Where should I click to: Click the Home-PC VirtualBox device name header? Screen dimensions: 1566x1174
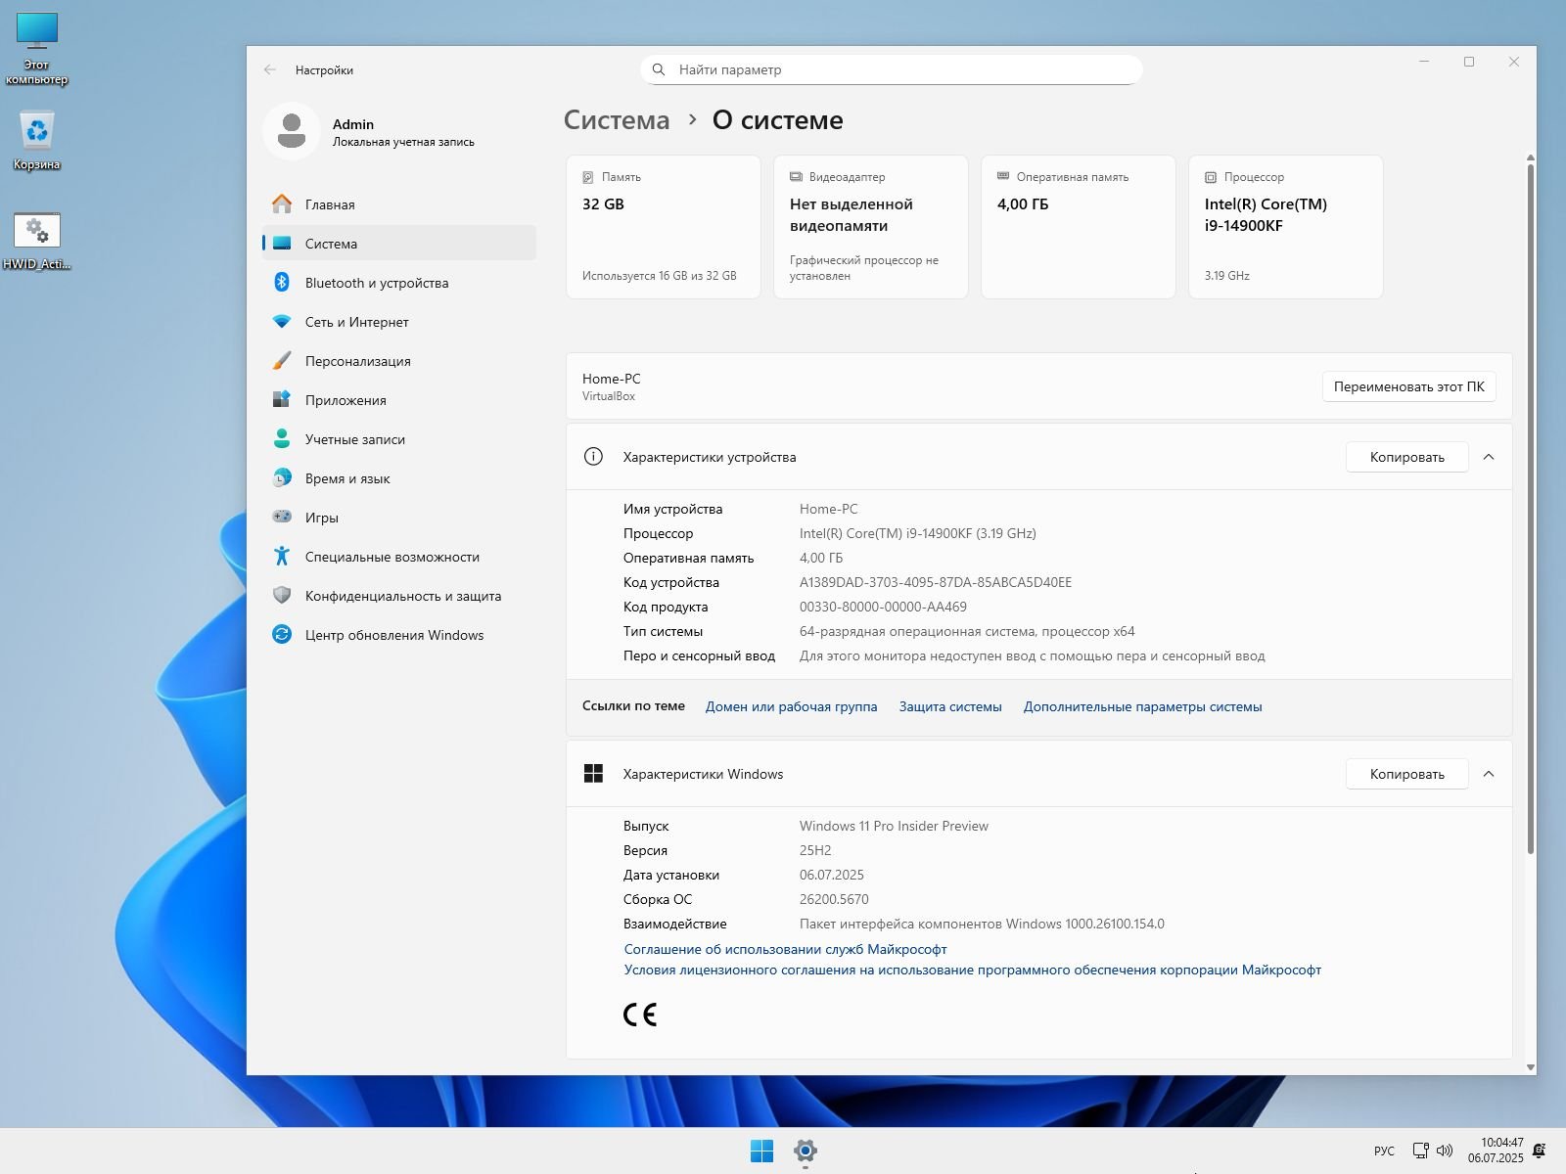point(612,386)
